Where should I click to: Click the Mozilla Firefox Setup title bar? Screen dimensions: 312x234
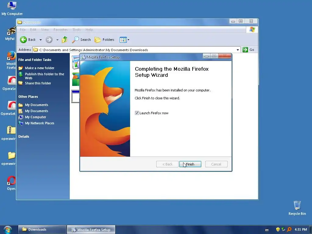click(141, 57)
